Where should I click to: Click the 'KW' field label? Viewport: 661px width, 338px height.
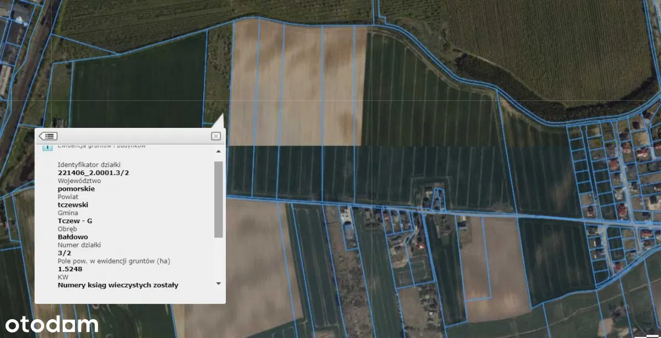pyautogui.click(x=63, y=277)
